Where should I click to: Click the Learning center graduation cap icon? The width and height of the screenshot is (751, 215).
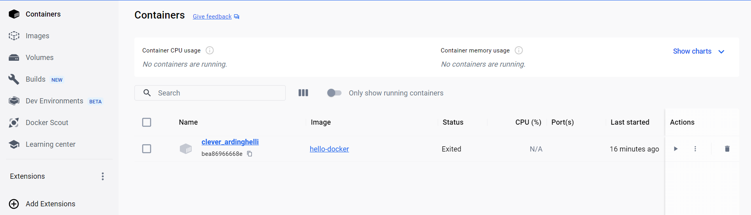pos(14,144)
